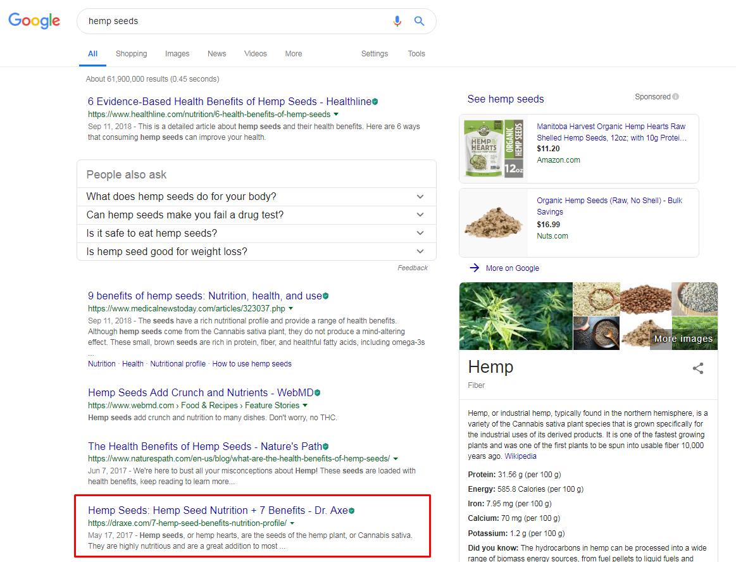Click the $16.99 price text
The width and height of the screenshot is (736, 562).
tap(548, 225)
